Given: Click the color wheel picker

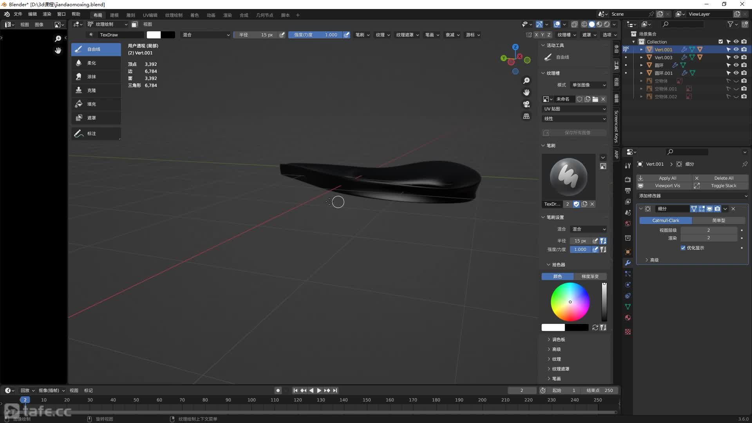Looking at the screenshot, I should pyautogui.click(x=570, y=302).
